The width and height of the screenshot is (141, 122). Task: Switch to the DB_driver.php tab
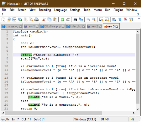(52, 26)
